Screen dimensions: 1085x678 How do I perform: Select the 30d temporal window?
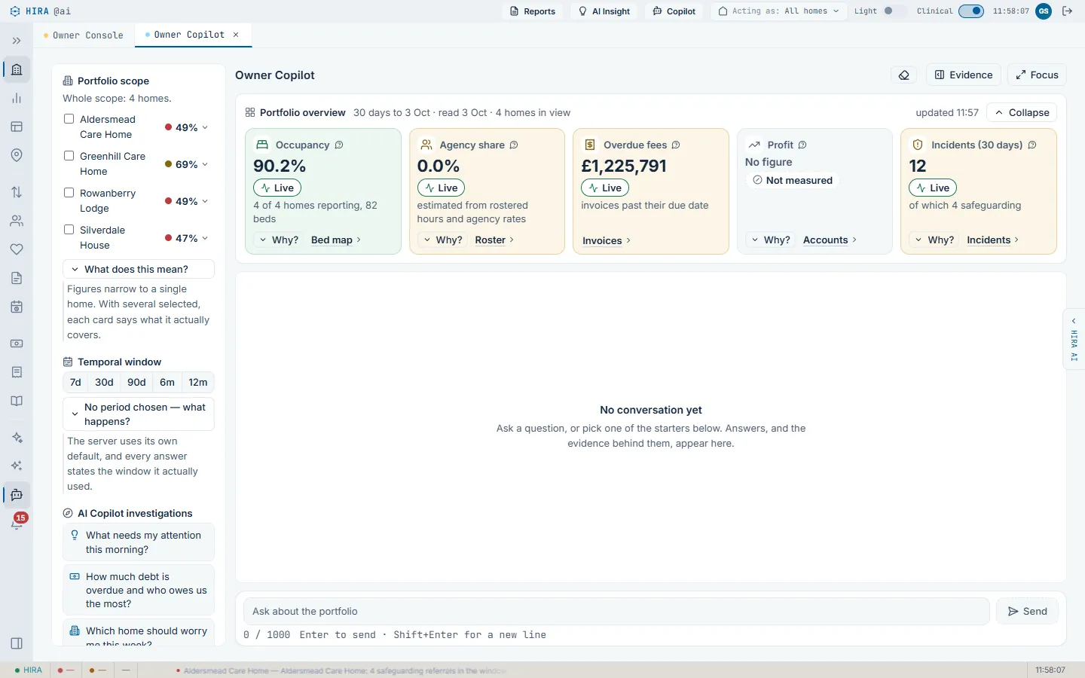[104, 383]
